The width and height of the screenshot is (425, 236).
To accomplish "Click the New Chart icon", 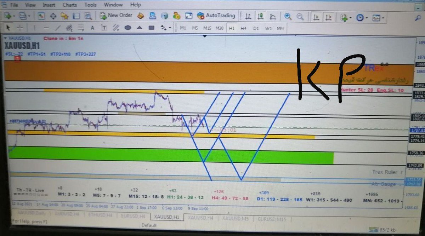I will (x=7, y=16).
